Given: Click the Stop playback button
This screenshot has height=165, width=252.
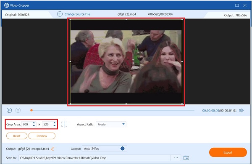Looking at the screenshot, I should (18, 110).
